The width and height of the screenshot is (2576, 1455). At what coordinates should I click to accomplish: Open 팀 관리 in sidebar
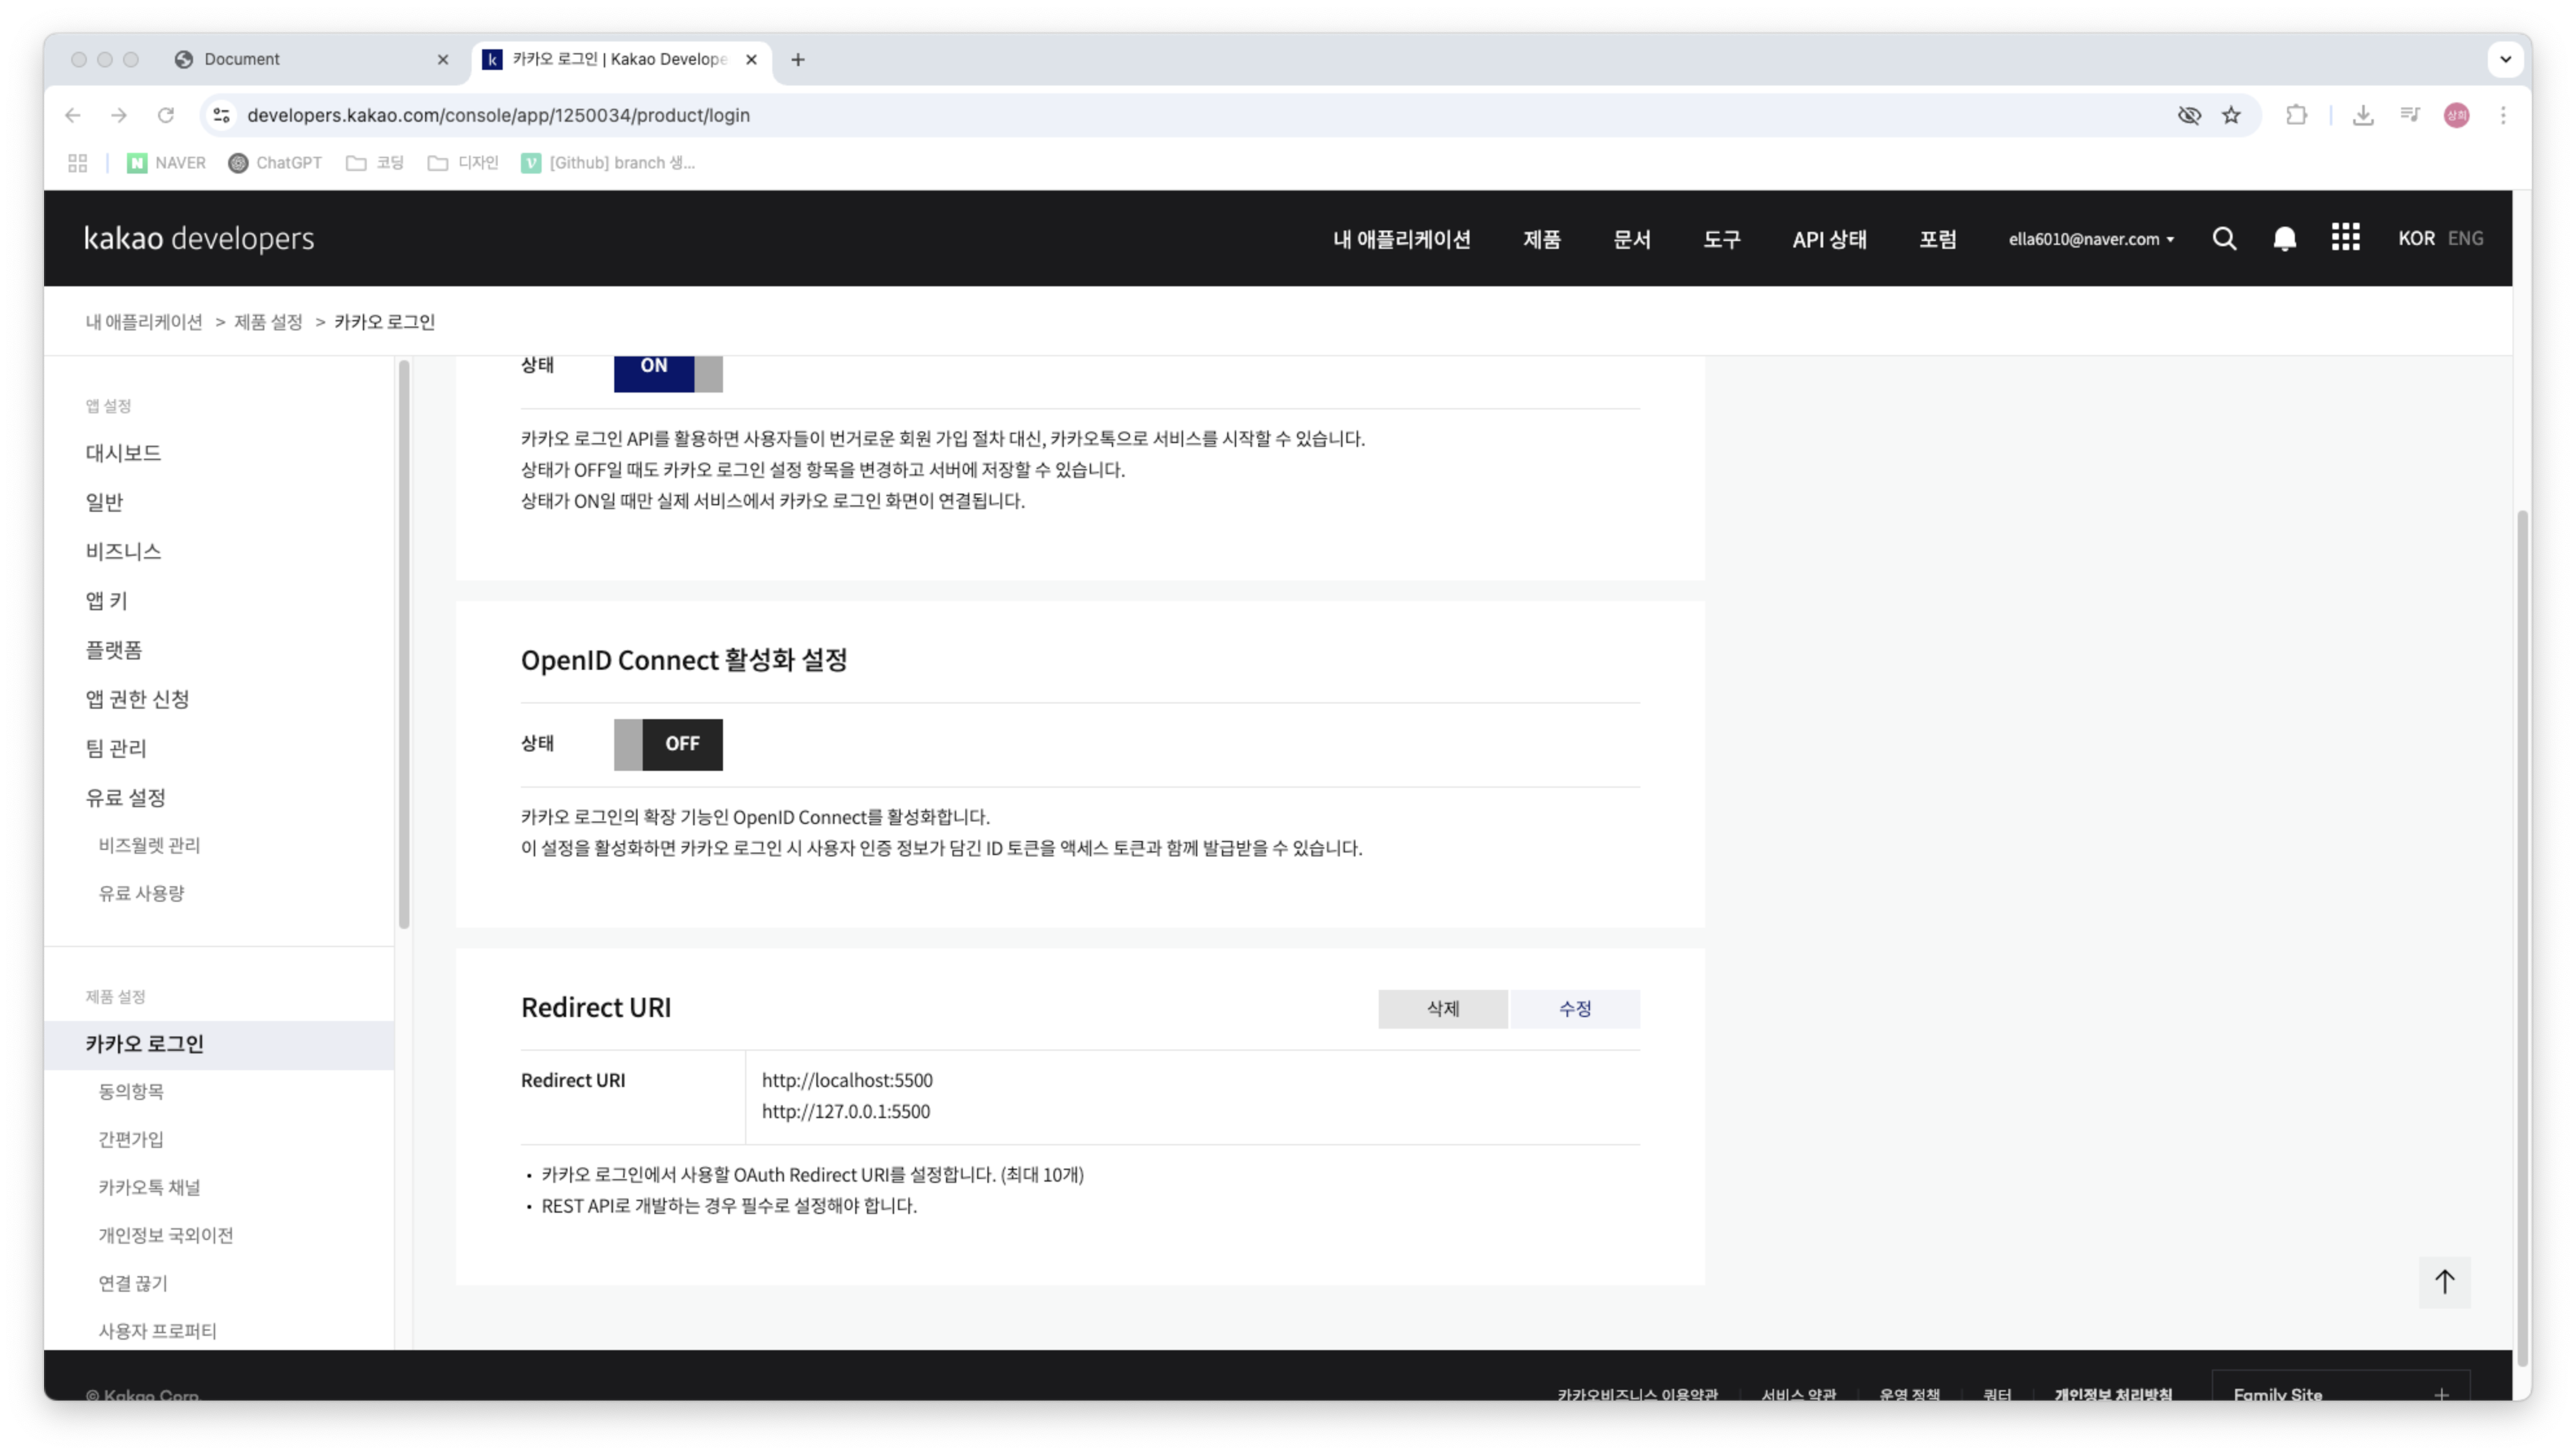pyautogui.click(x=116, y=748)
